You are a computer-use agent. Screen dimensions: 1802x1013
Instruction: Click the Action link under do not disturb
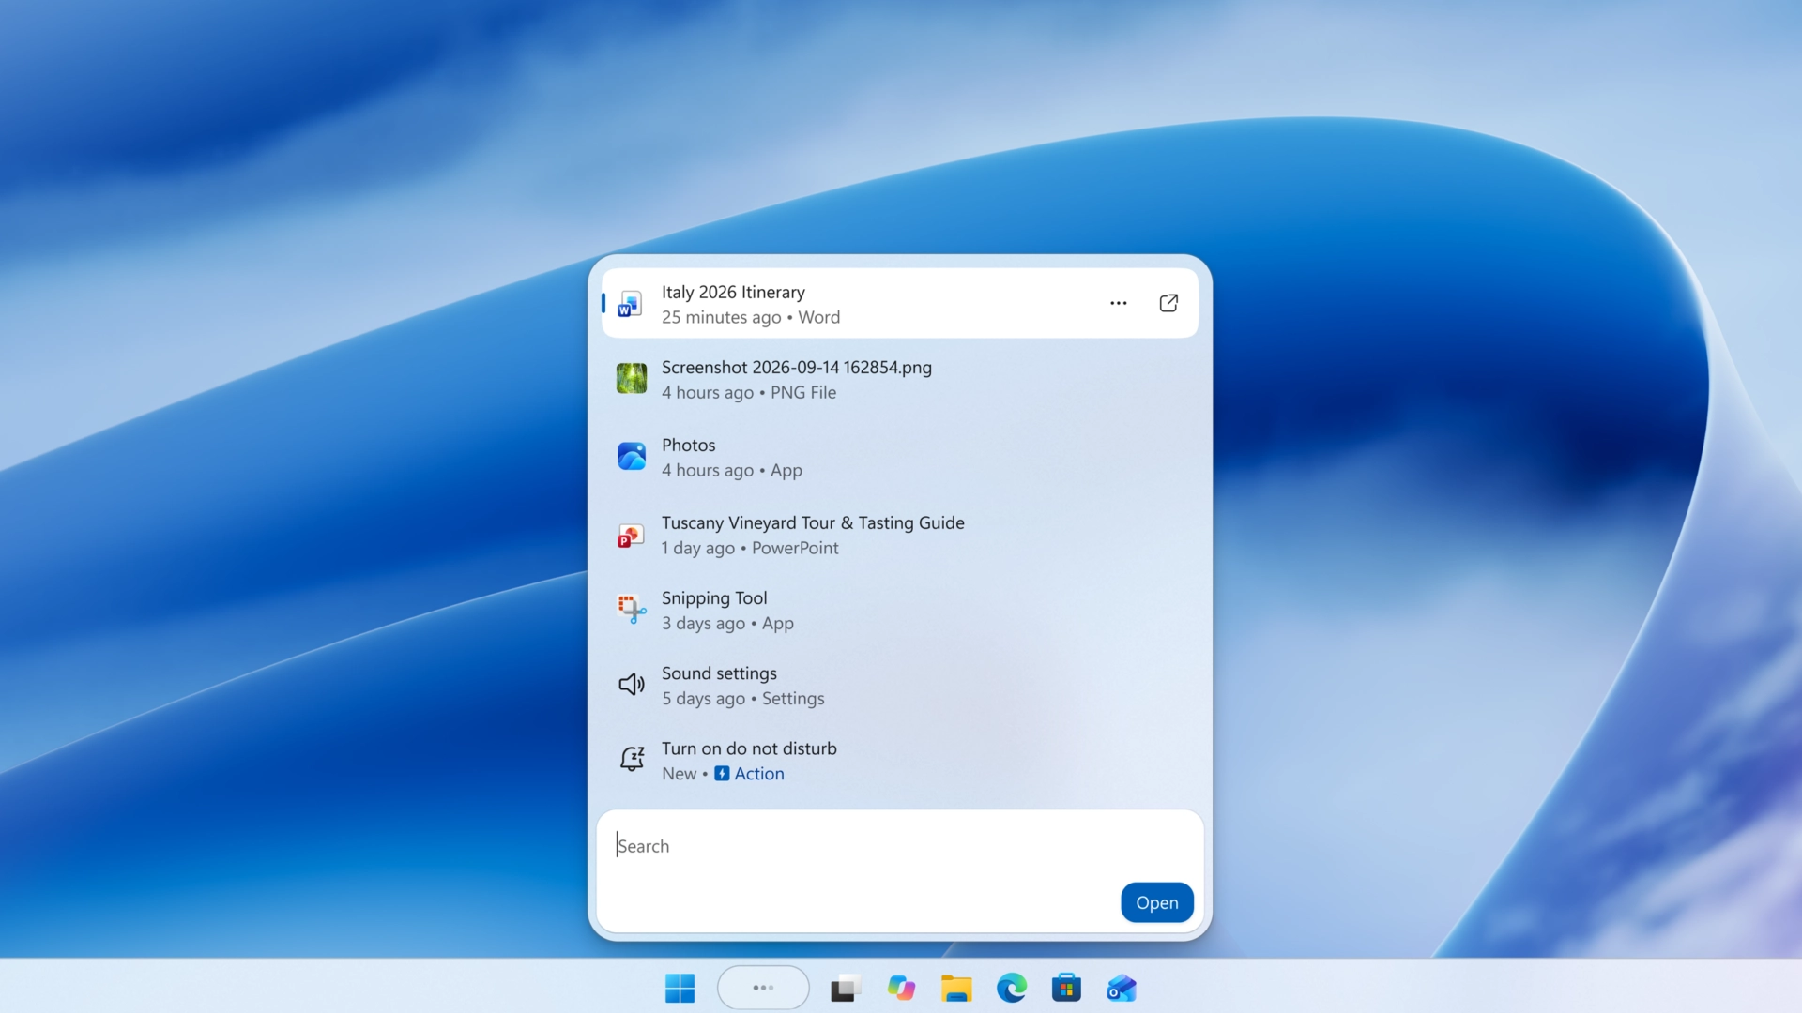click(x=758, y=774)
